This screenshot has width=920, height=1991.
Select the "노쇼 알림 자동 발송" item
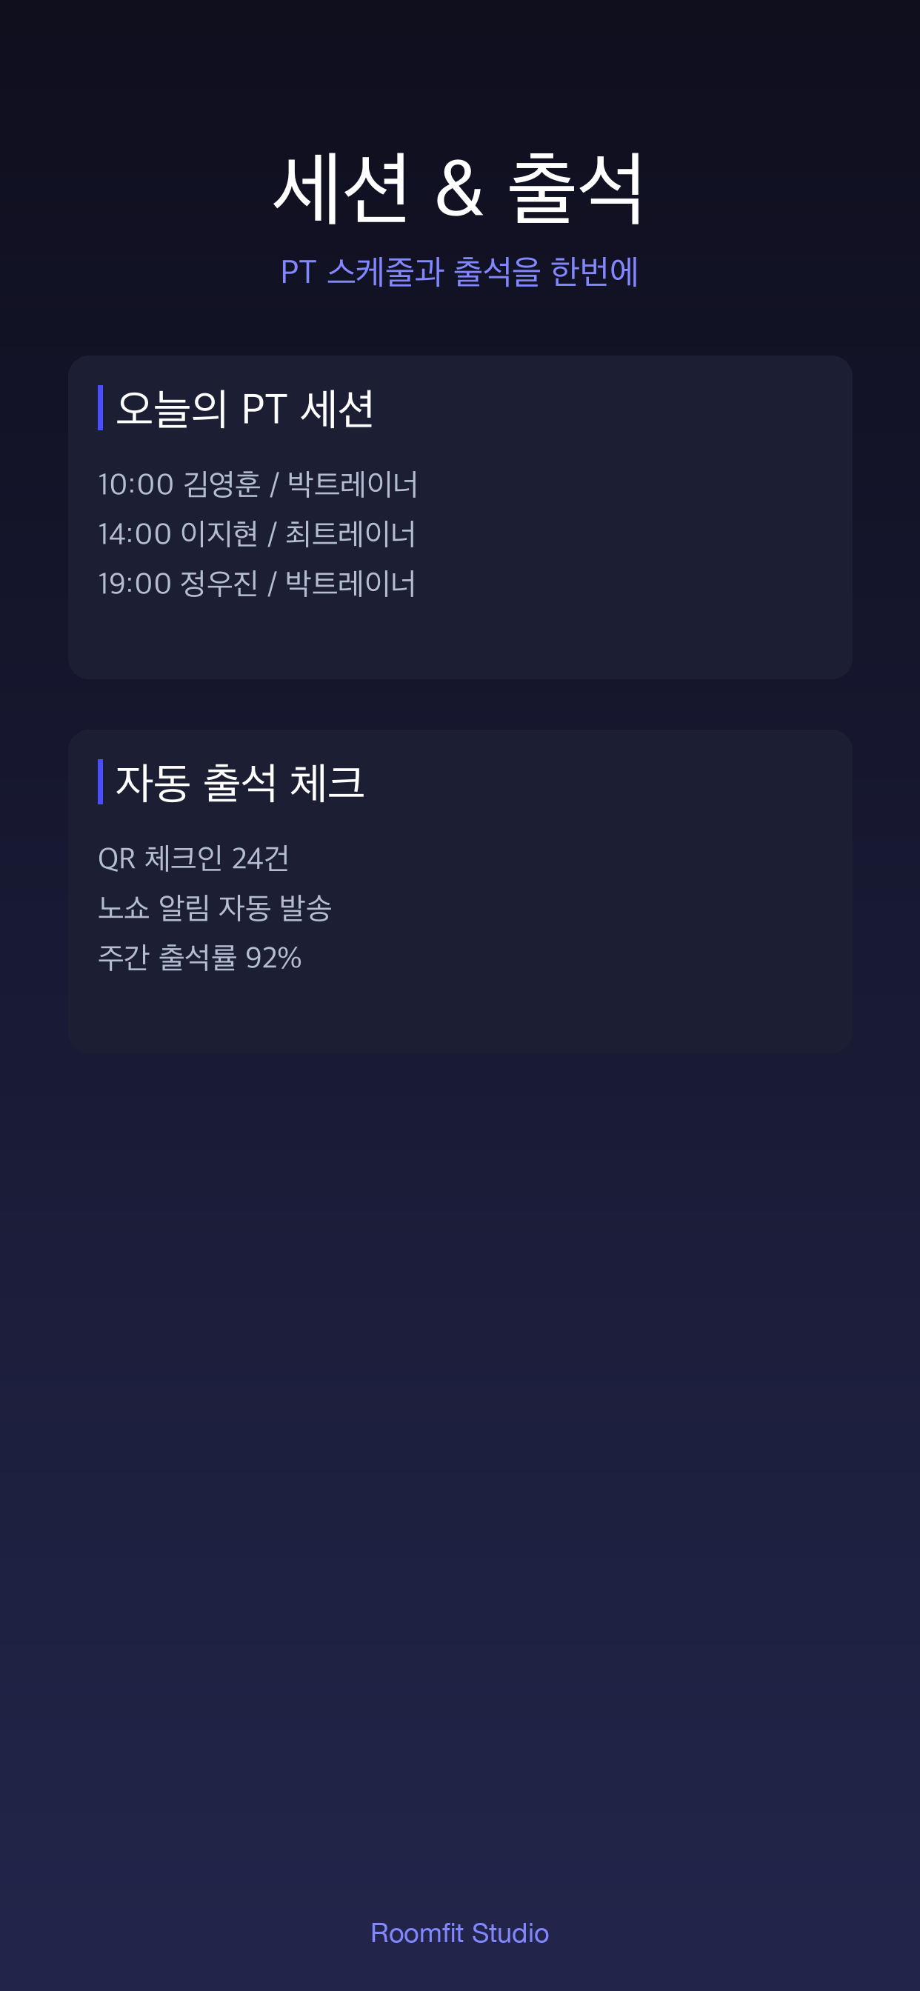215,907
